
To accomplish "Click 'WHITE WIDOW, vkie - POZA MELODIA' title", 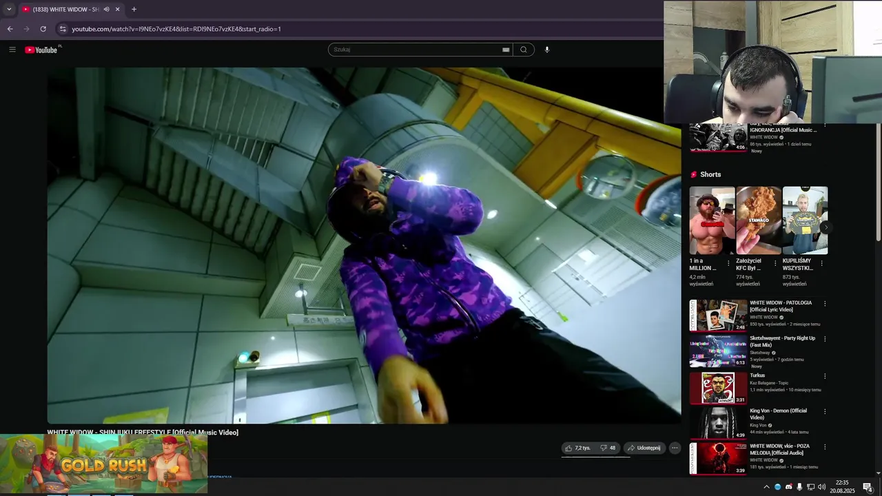I will click(779, 449).
